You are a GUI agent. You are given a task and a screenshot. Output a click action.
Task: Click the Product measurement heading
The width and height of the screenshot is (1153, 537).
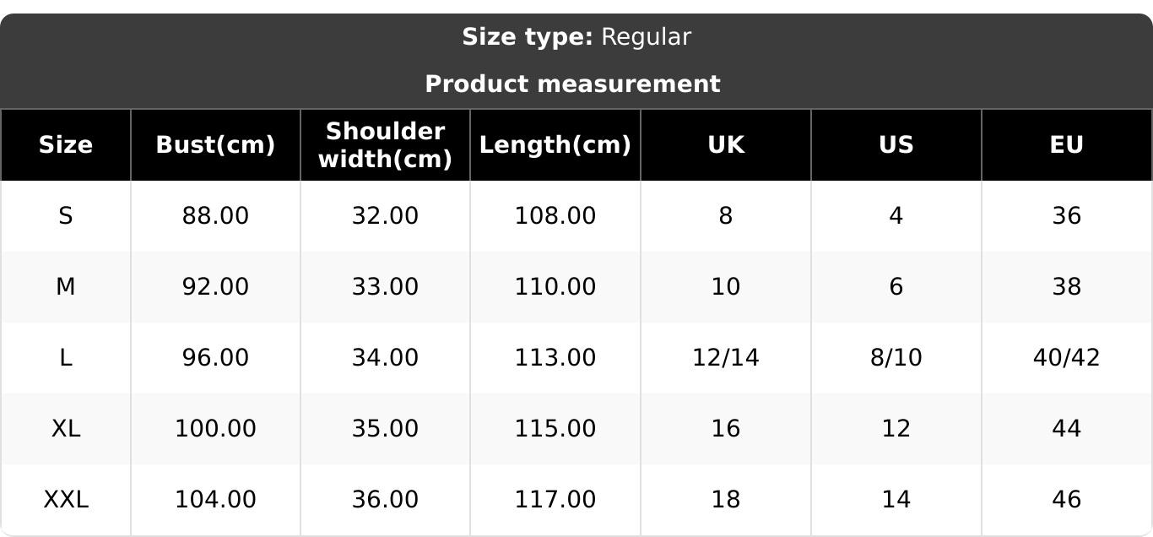click(x=573, y=84)
